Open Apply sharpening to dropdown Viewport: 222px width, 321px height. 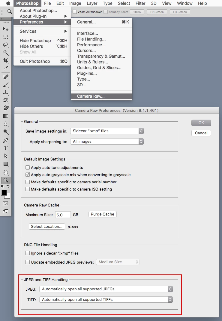coord(107,142)
